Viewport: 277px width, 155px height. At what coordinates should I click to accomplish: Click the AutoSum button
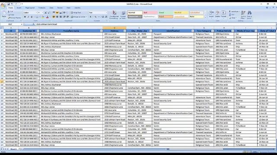(x=234, y=12)
